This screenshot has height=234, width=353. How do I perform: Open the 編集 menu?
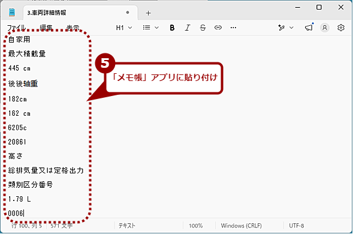click(46, 28)
